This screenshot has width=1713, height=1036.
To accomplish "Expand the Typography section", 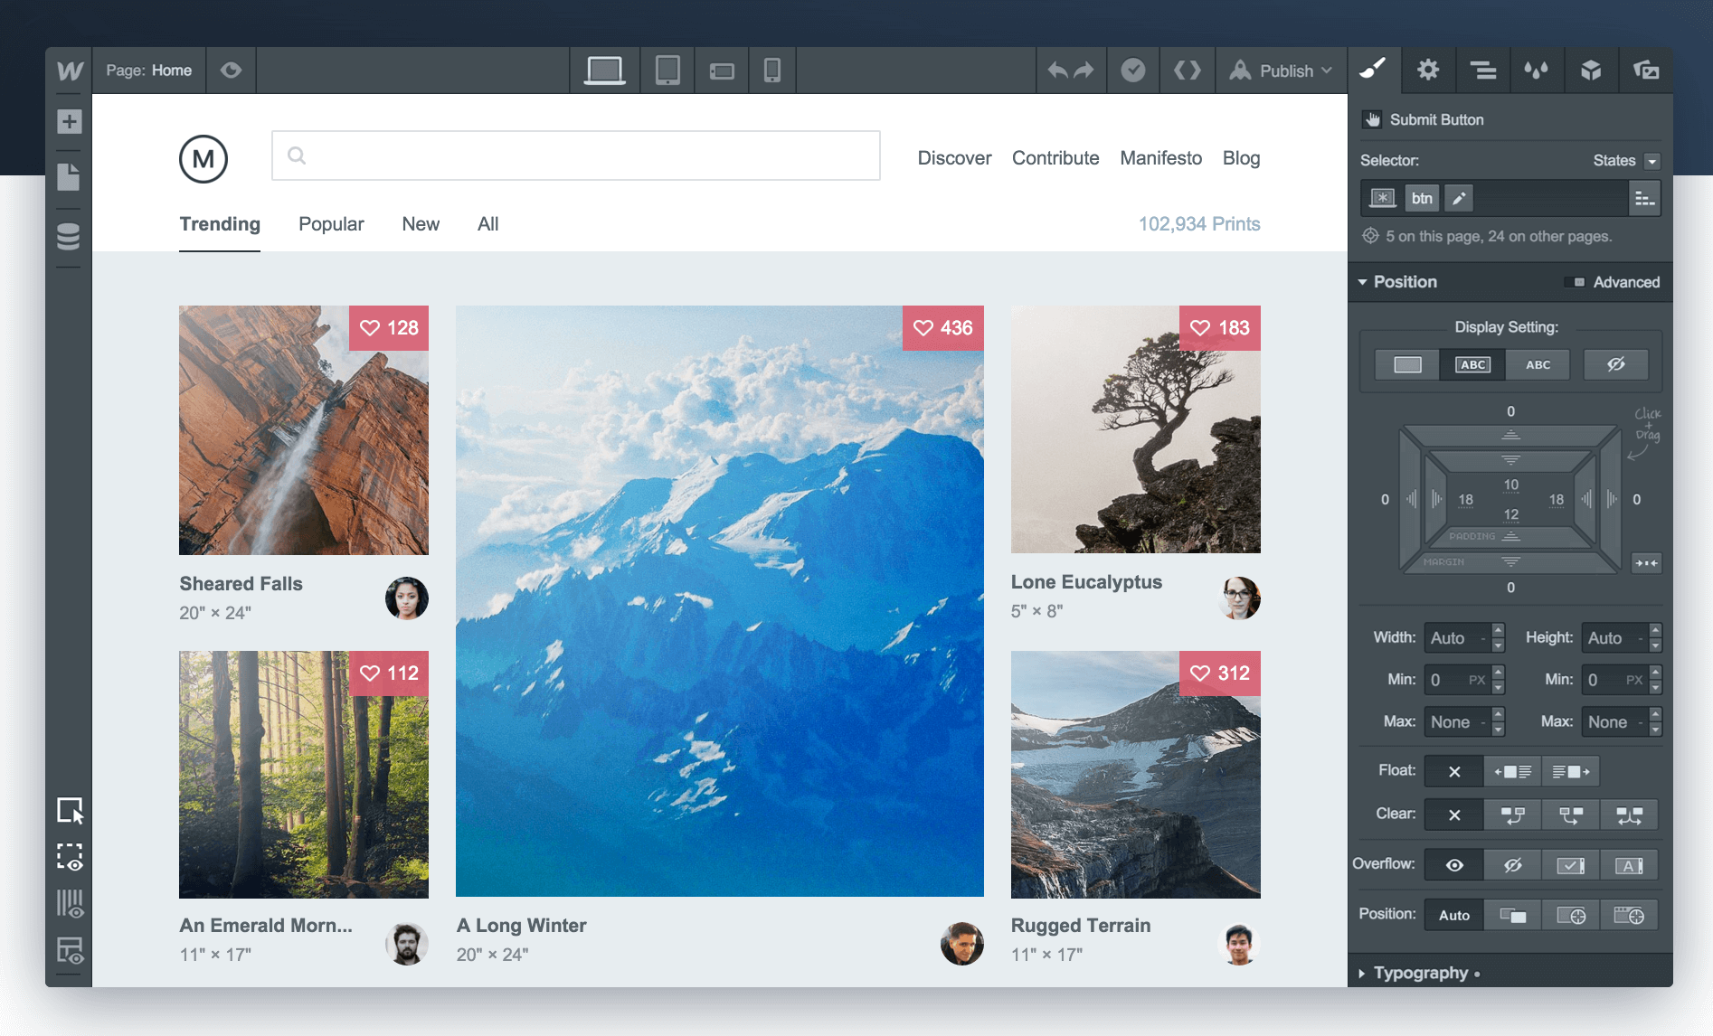I will (1420, 973).
